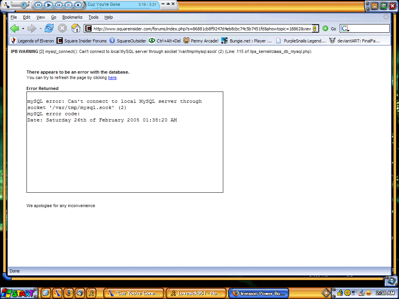The width and height of the screenshot is (399, 299).
Task: Stop playback in the media player
Action: coord(78,5)
